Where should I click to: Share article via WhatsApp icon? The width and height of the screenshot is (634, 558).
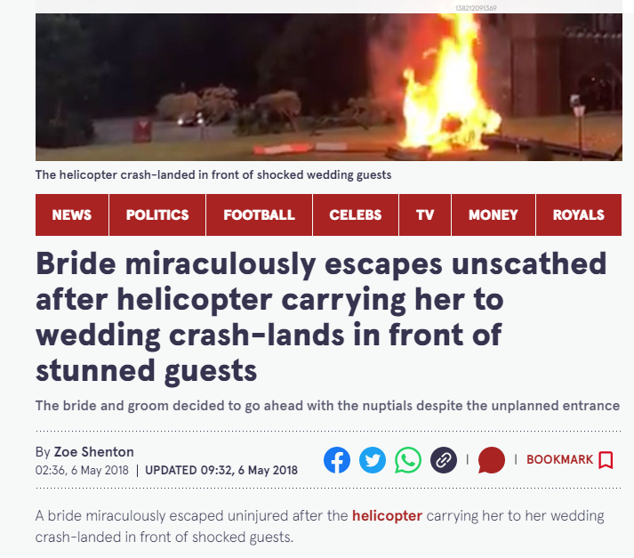click(x=408, y=460)
